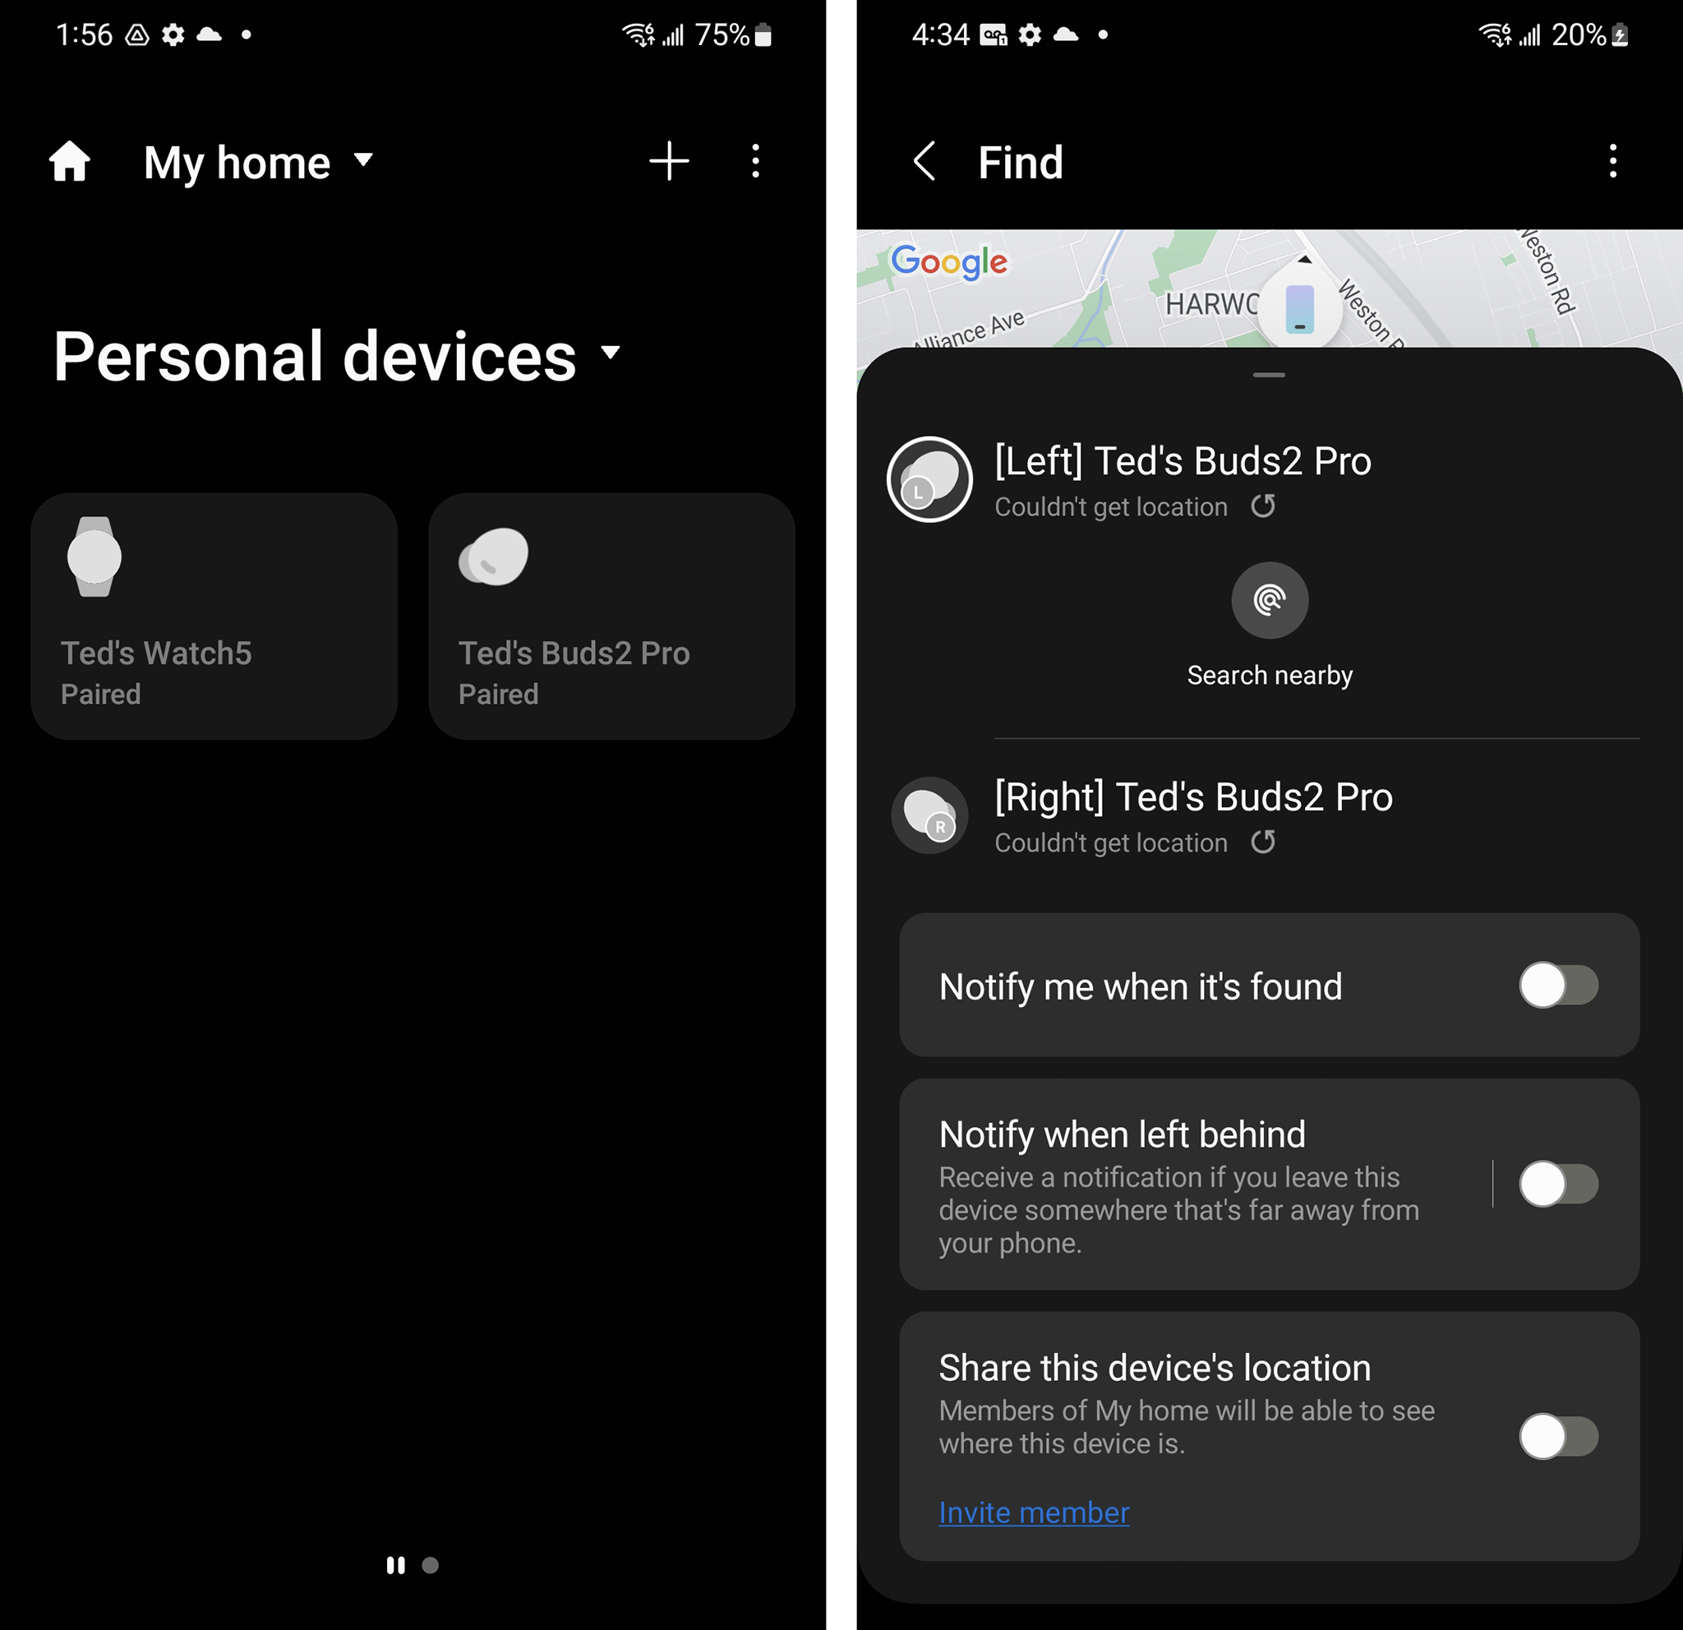This screenshot has height=1630, width=1683.
Task: Enable Share this device's location toggle
Action: 1558,1438
